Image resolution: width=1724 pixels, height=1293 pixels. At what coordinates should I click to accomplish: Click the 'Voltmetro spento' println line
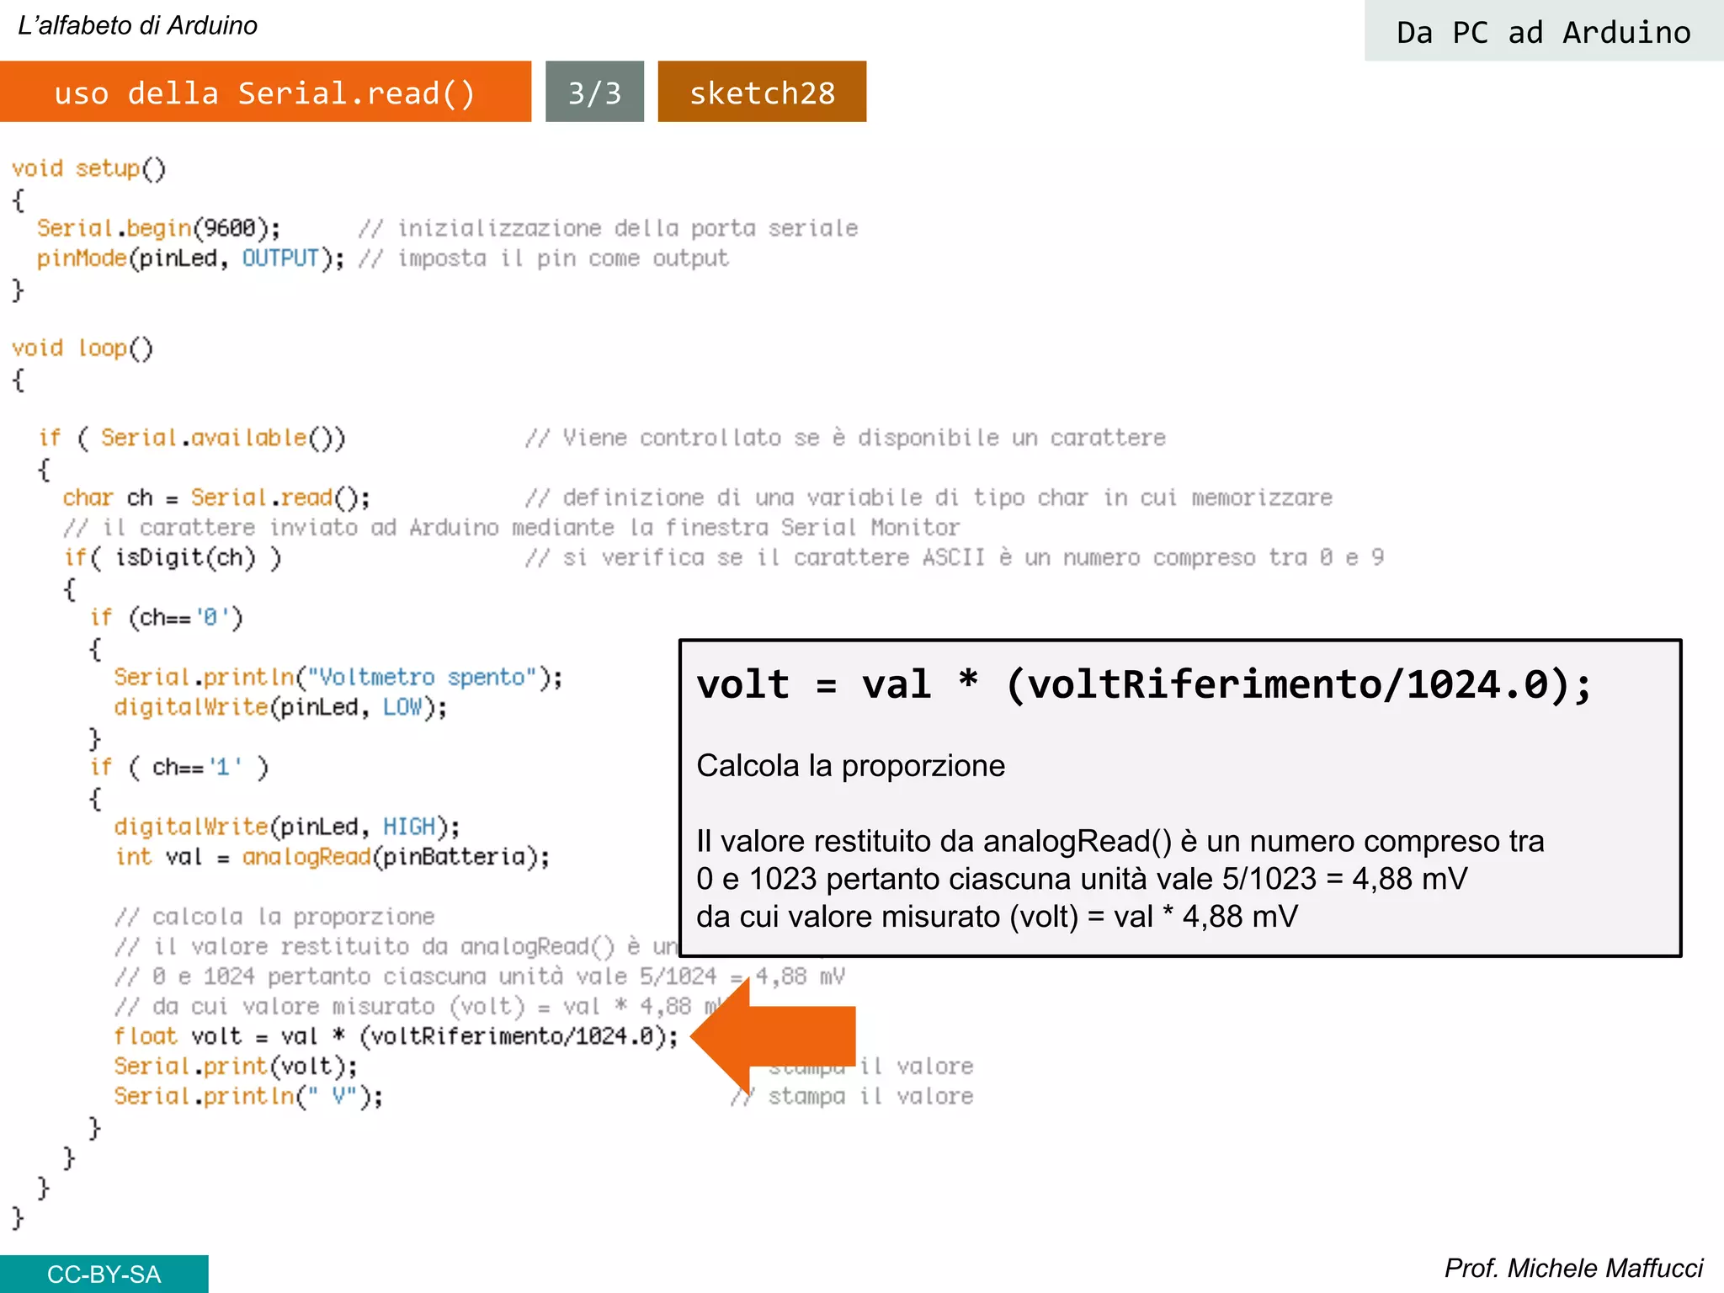pos(338,677)
